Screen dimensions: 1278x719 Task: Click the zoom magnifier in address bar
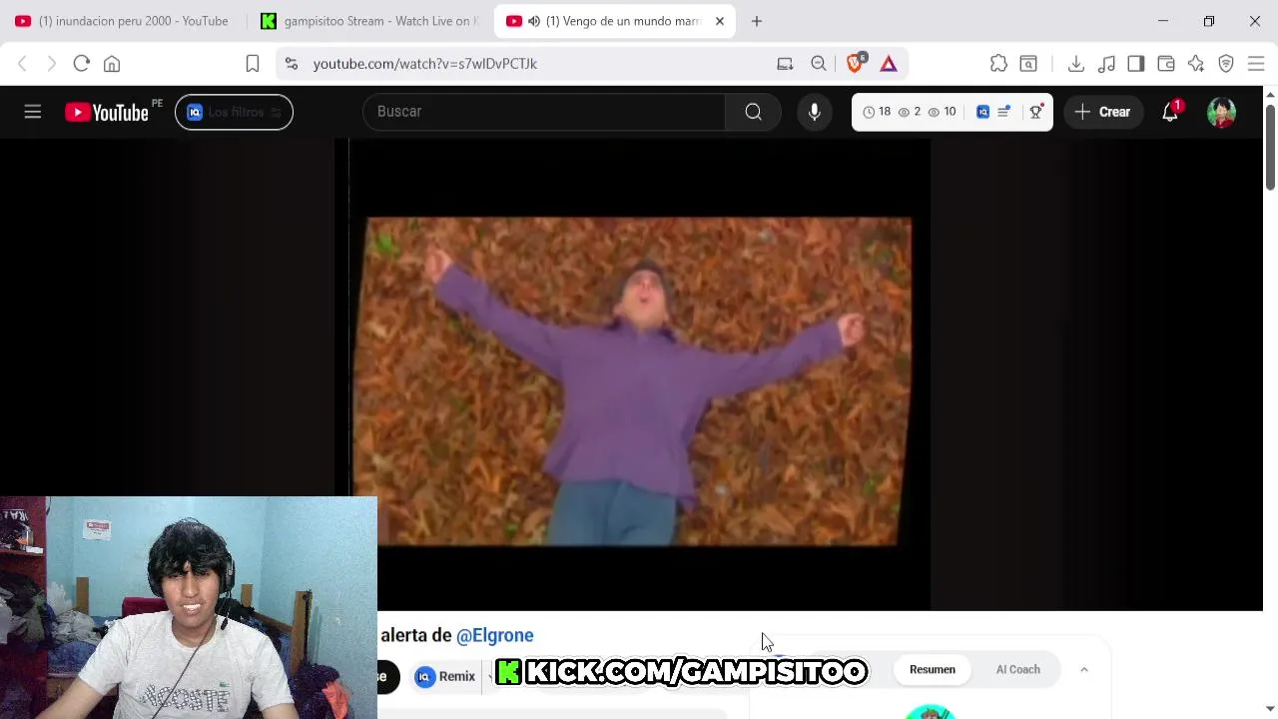(819, 64)
